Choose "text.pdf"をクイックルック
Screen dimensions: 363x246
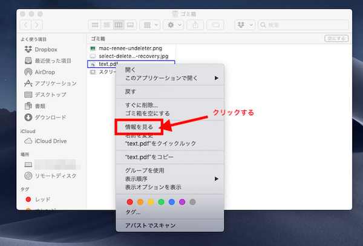click(x=169, y=144)
